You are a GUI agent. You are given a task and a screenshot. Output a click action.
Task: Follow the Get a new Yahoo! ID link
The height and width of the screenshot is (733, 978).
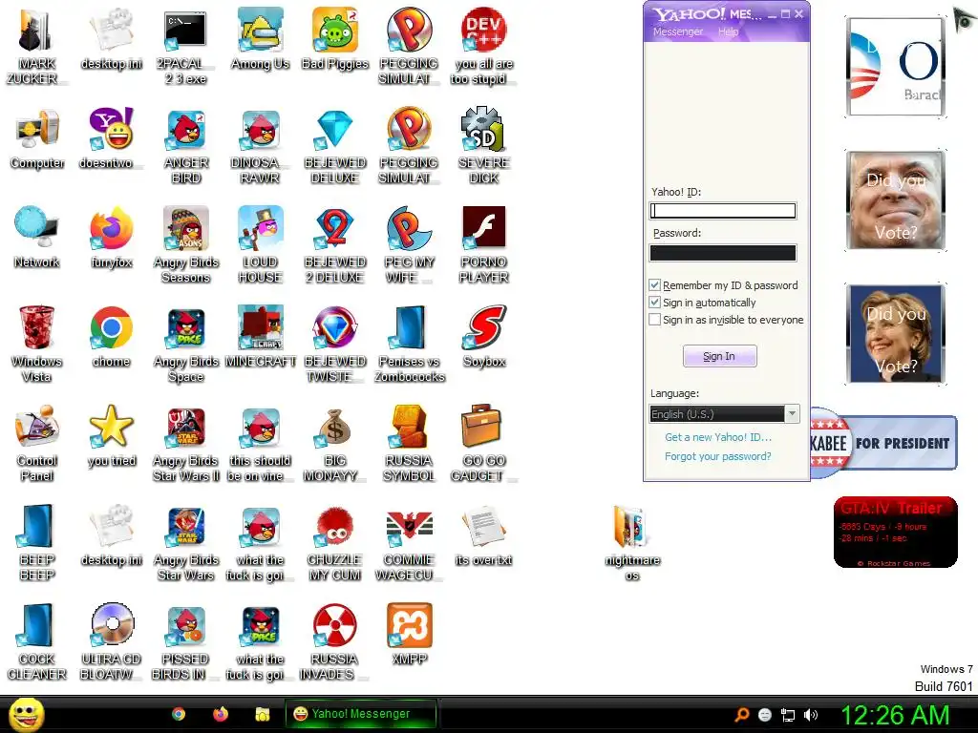pyautogui.click(x=718, y=437)
